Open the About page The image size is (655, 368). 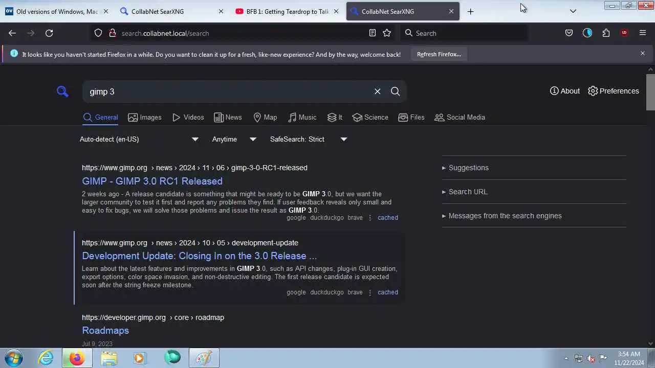[x=565, y=91]
